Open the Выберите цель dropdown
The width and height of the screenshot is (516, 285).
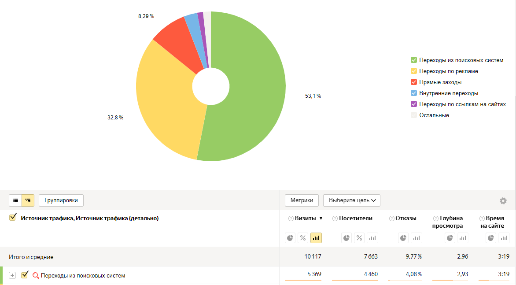(x=351, y=200)
